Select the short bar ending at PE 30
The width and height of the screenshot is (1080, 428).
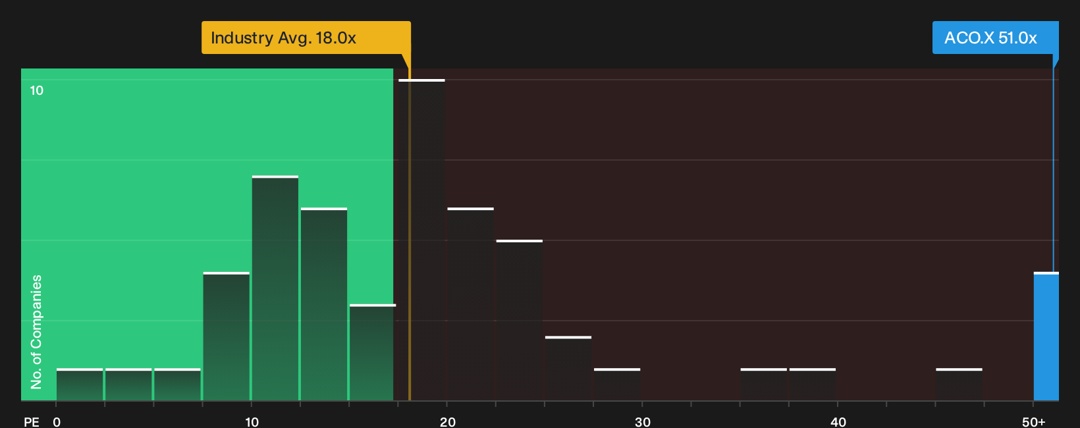[x=617, y=385]
